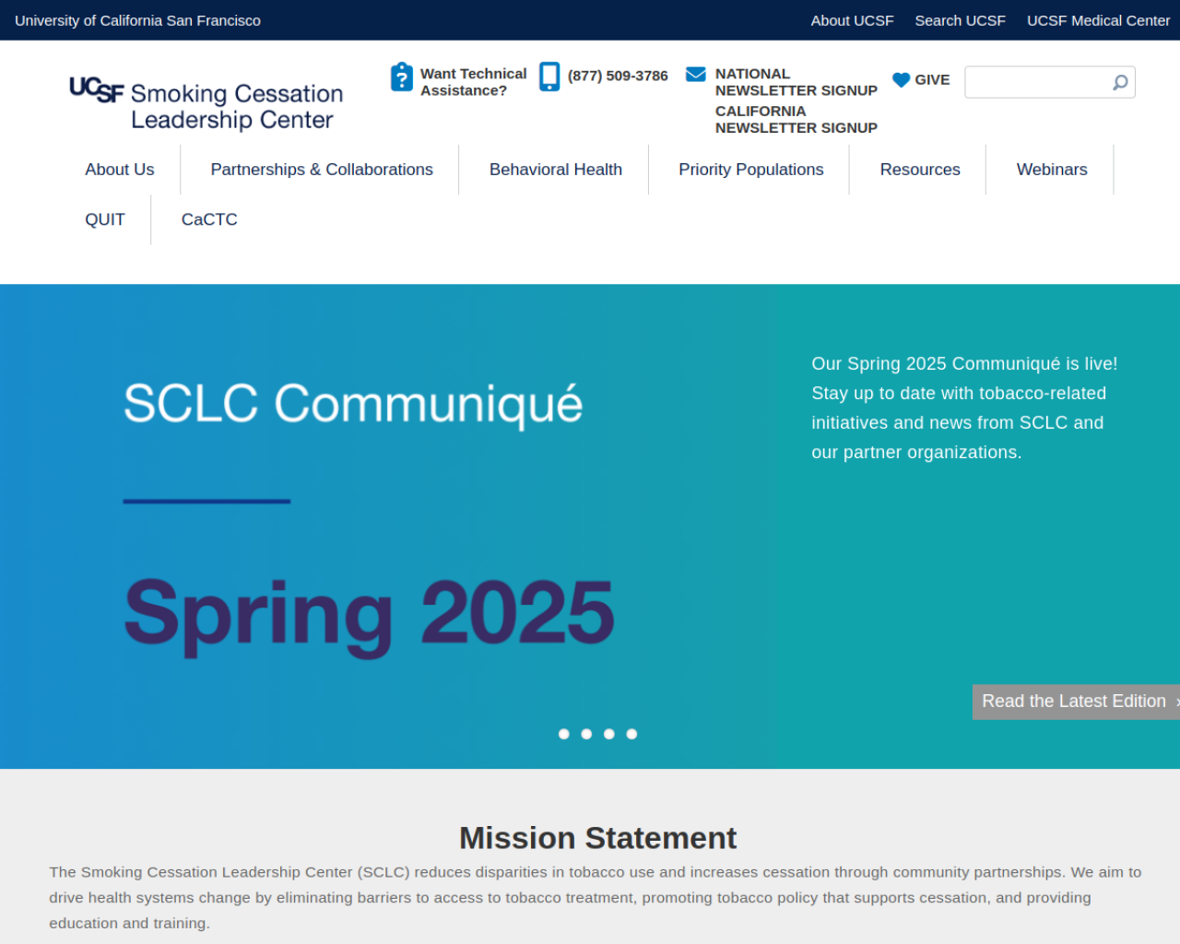
Task: Open National Newsletter Signup
Action: click(x=796, y=82)
